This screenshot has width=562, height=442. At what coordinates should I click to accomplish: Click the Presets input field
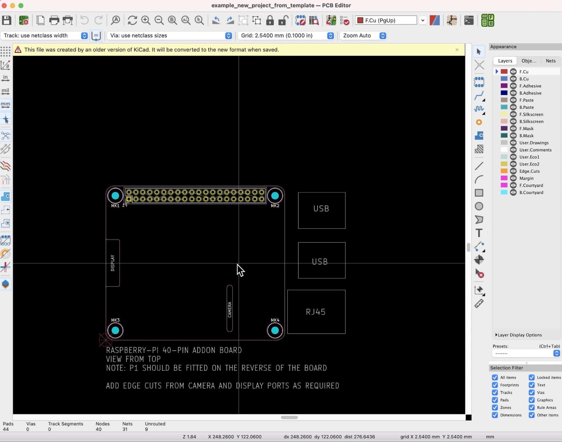525,353
